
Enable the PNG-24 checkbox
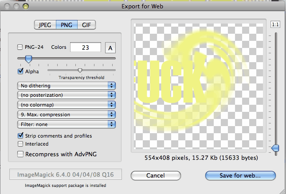tap(20, 47)
